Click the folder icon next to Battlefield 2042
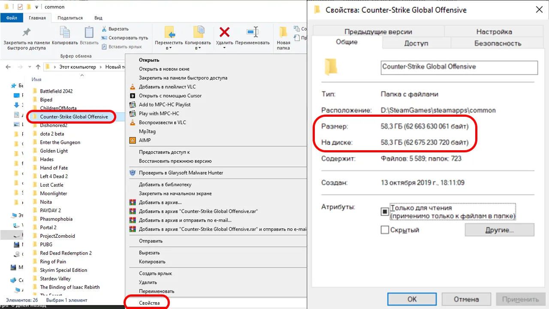The height and width of the screenshot is (309, 549). point(35,91)
